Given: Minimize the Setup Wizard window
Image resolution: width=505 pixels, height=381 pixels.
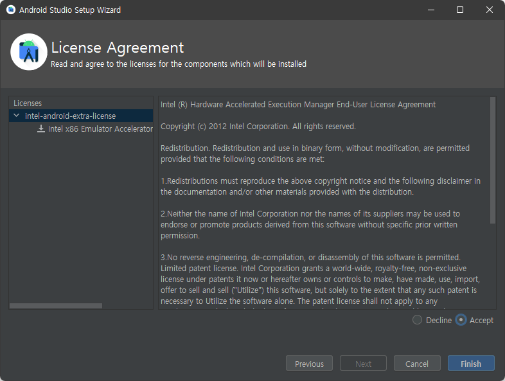Looking at the screenshot, I should coord(431,10).
